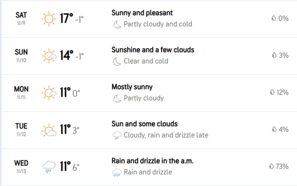Click Sunday's 14° high temperature
The width and height of the screenshot is (297, 186).
[66, 55]
